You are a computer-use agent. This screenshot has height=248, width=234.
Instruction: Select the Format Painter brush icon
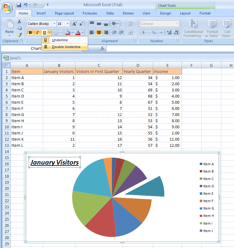click(x=19, y=35)
